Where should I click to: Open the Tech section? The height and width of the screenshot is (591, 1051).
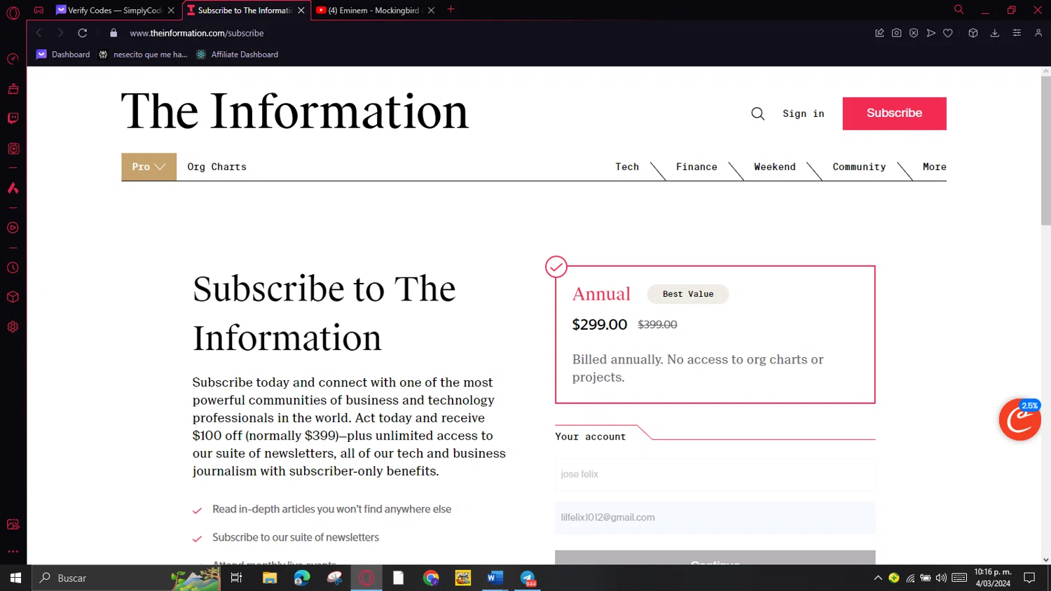627,167
